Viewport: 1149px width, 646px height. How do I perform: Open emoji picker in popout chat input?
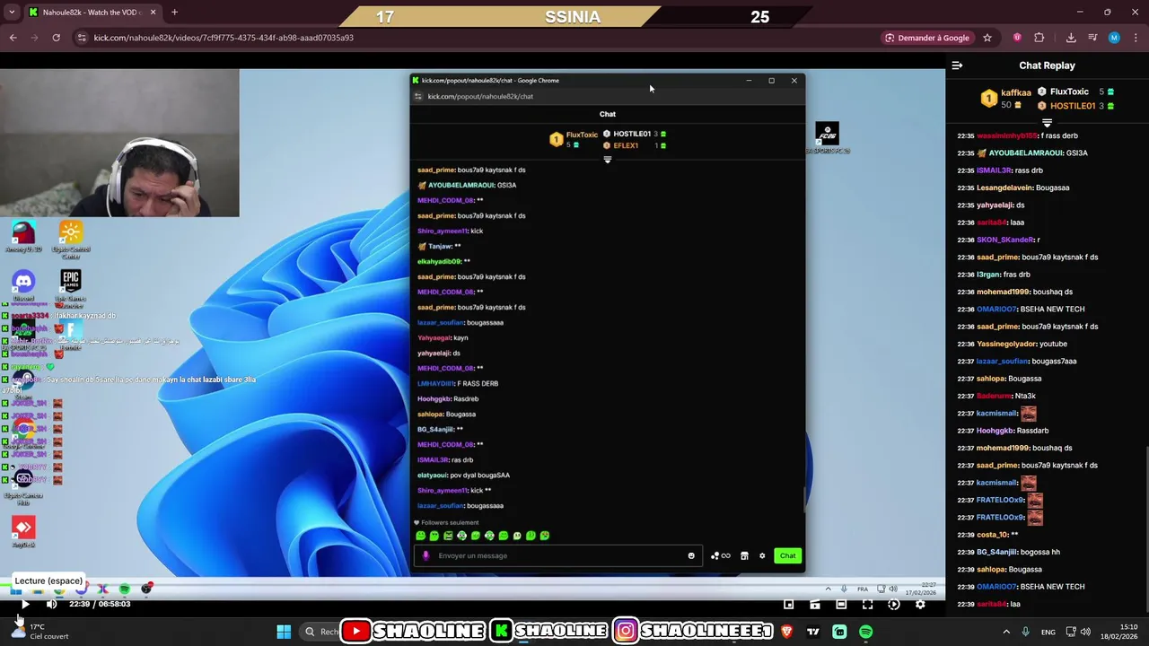[x=691, y=555]
